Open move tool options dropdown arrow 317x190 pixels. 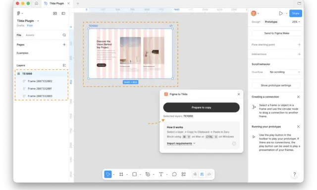pos(114,175)
